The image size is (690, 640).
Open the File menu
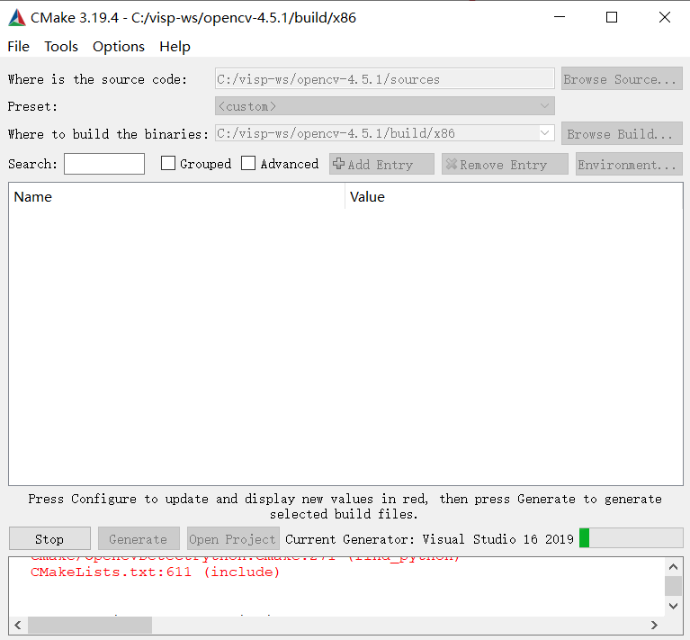click(19, 47)
